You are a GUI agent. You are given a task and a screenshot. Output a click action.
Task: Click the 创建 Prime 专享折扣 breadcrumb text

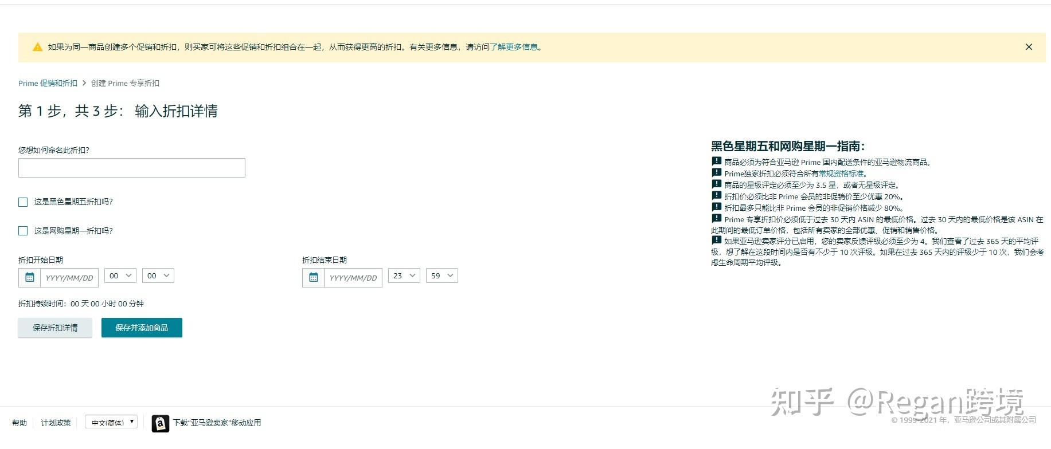pos(125,83)
